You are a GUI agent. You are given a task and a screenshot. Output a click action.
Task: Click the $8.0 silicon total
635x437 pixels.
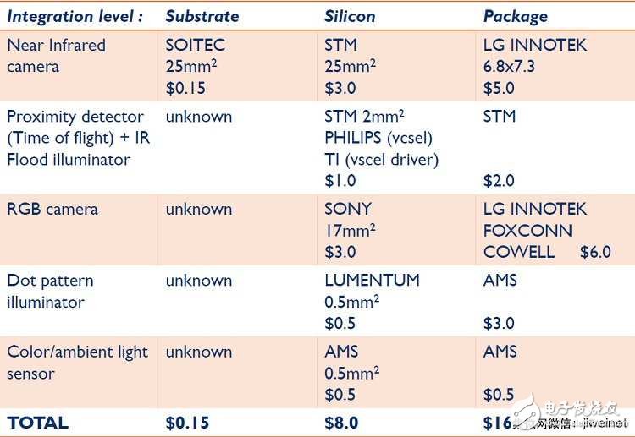[x=341, y=422]
